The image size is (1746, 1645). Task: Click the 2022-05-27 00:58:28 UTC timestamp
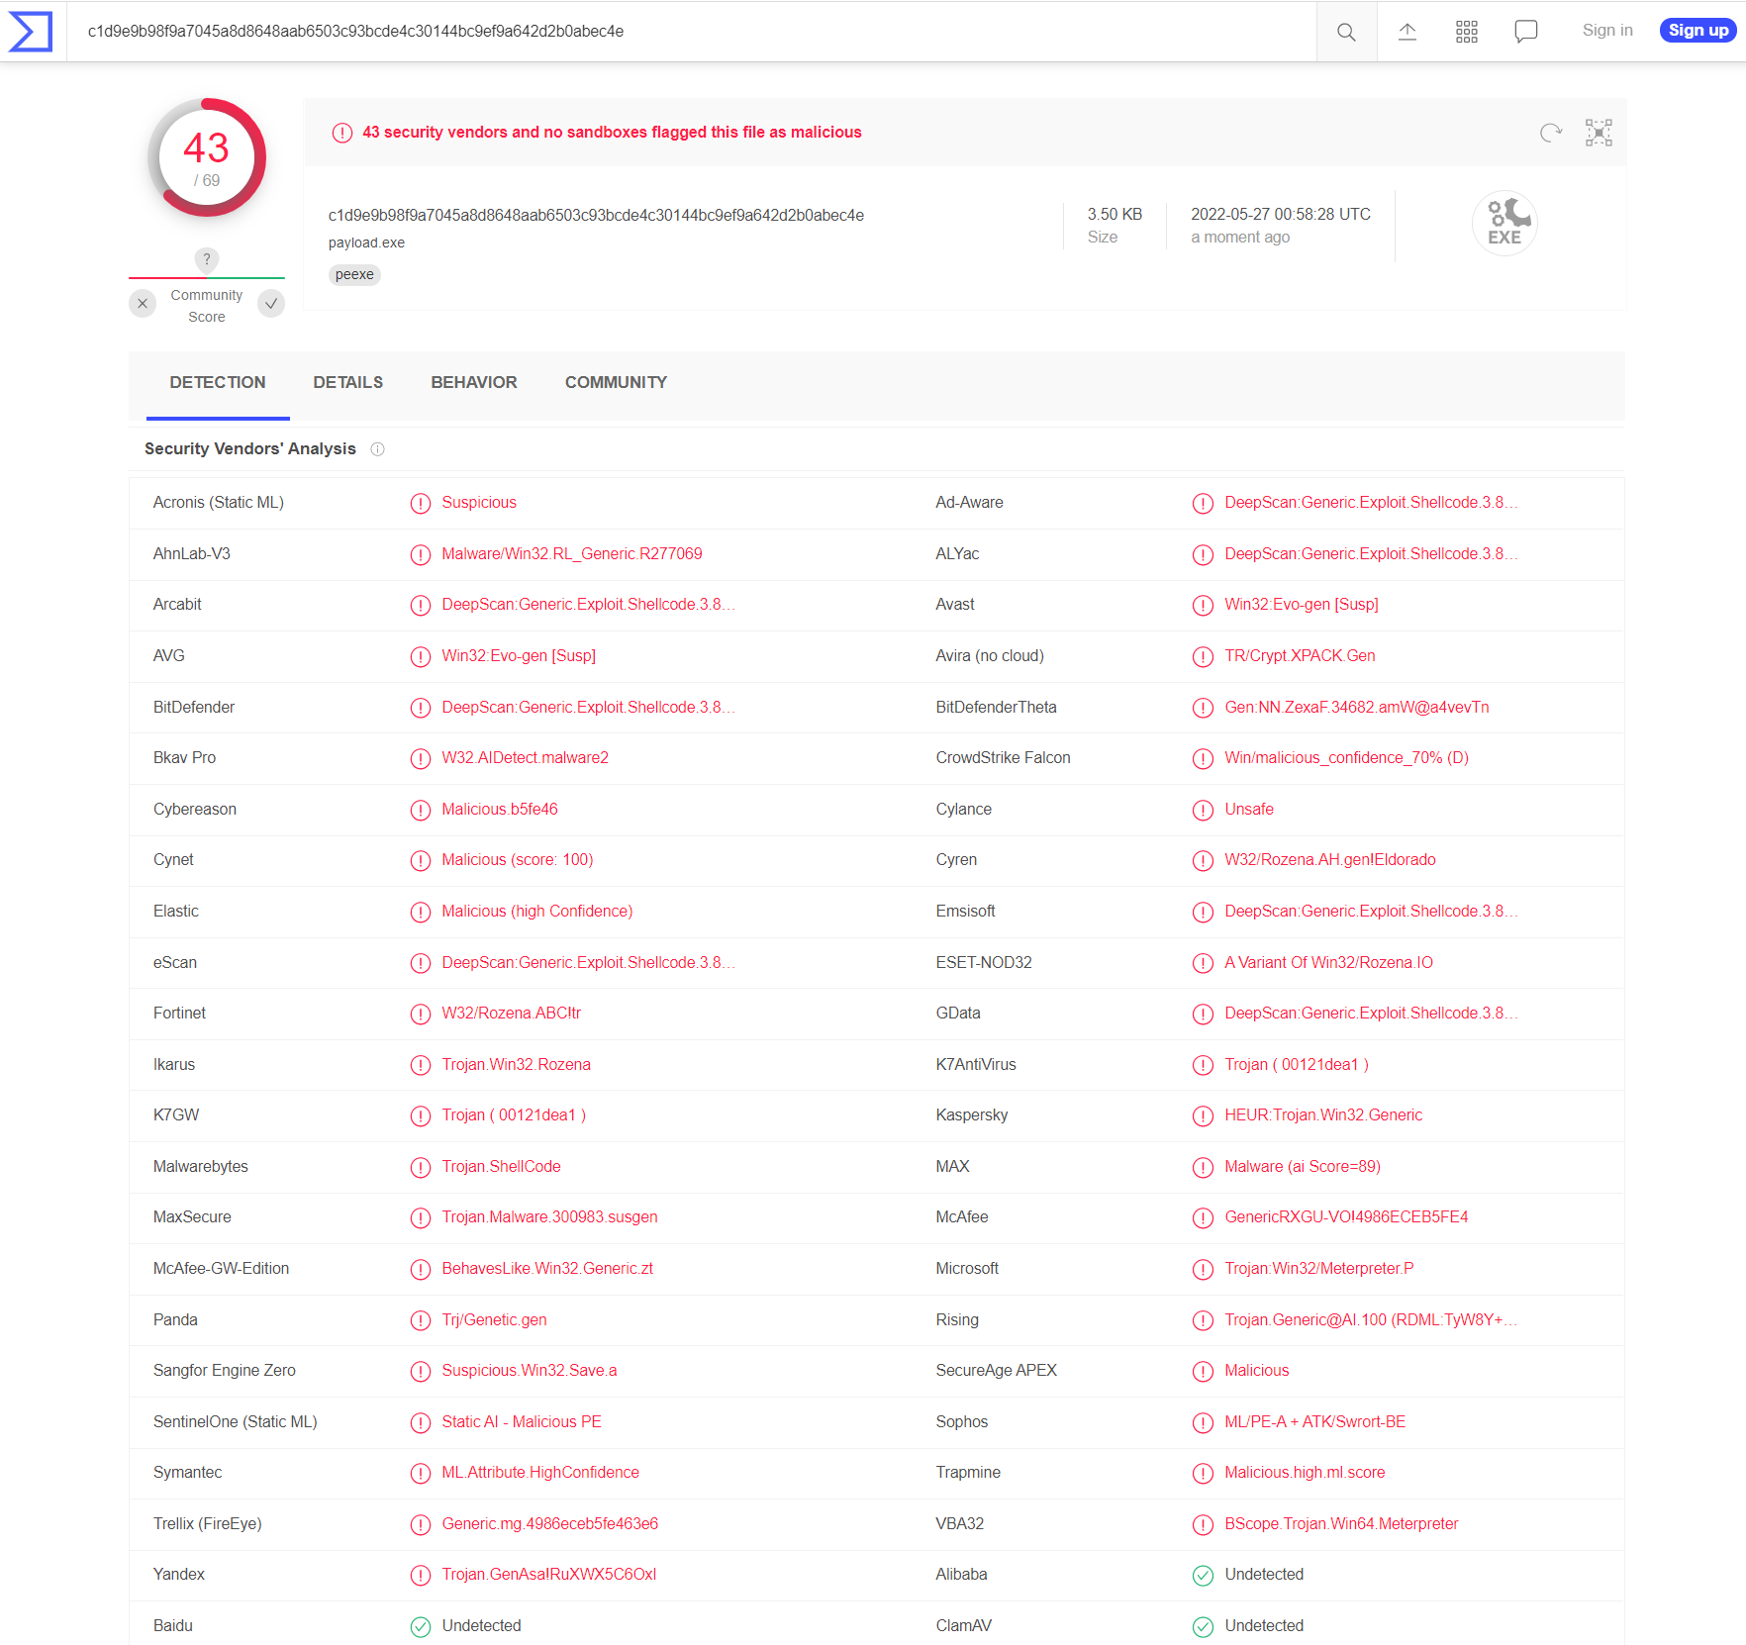click(x=1281, y=215)
